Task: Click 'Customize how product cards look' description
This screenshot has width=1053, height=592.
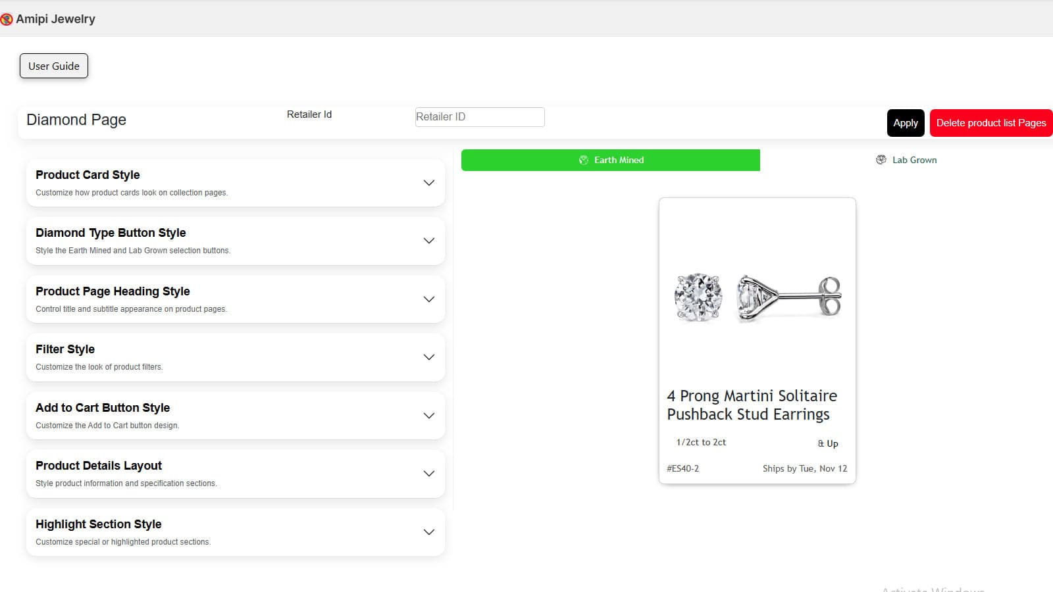Action: [x=132, y=193]
